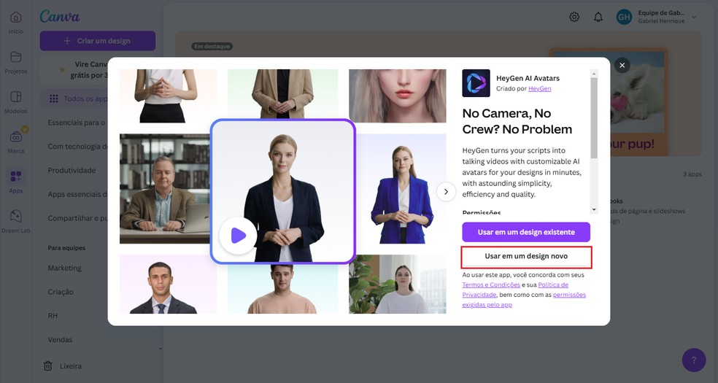Select the RH category
The image size is (718, 383).
(x=53, y=316)
